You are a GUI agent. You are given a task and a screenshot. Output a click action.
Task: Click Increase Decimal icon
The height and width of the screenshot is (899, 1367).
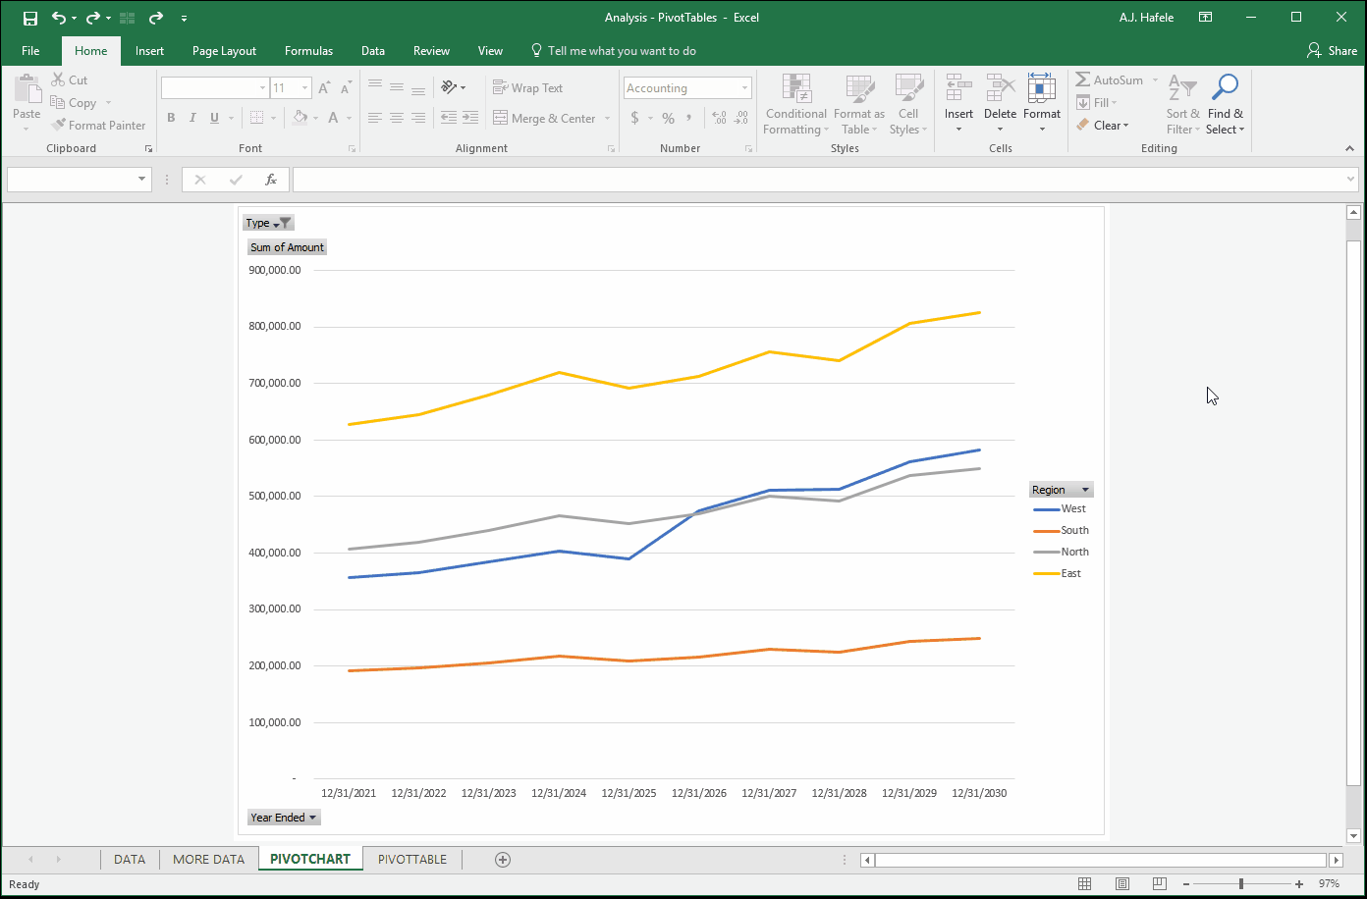tap(719, 118)
